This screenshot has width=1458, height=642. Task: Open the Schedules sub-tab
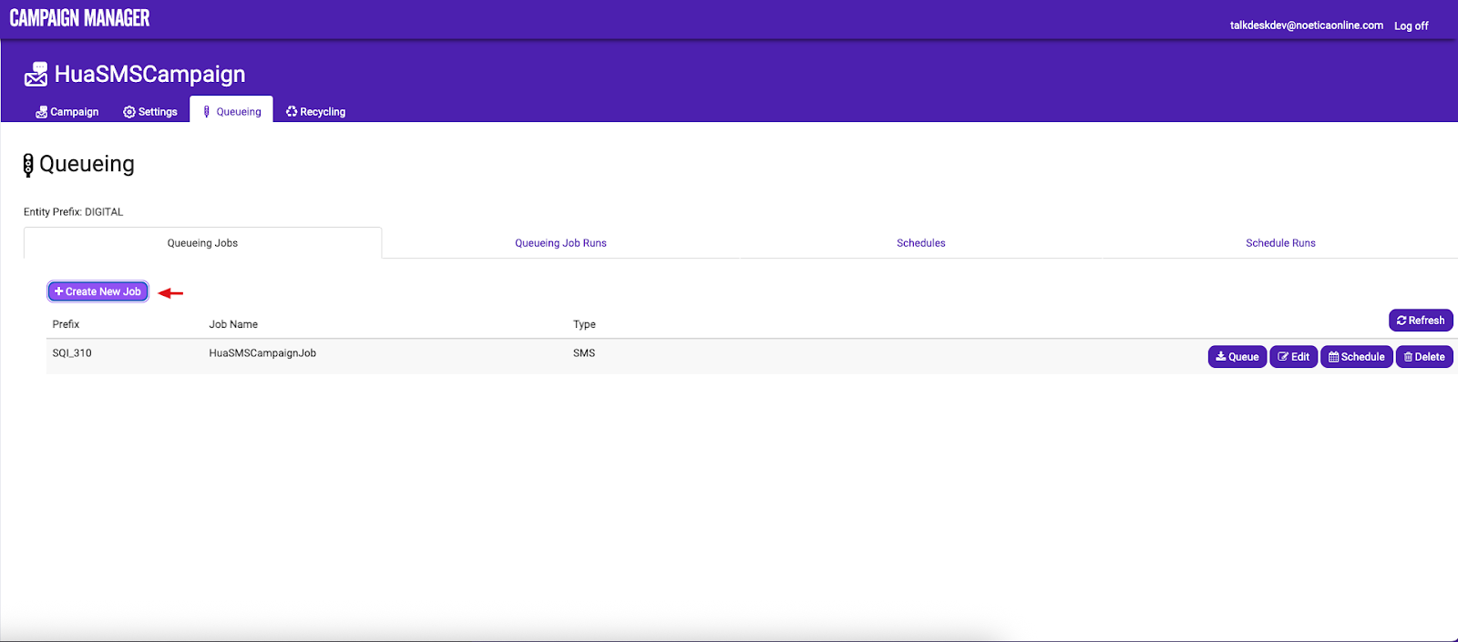point(920,243)
